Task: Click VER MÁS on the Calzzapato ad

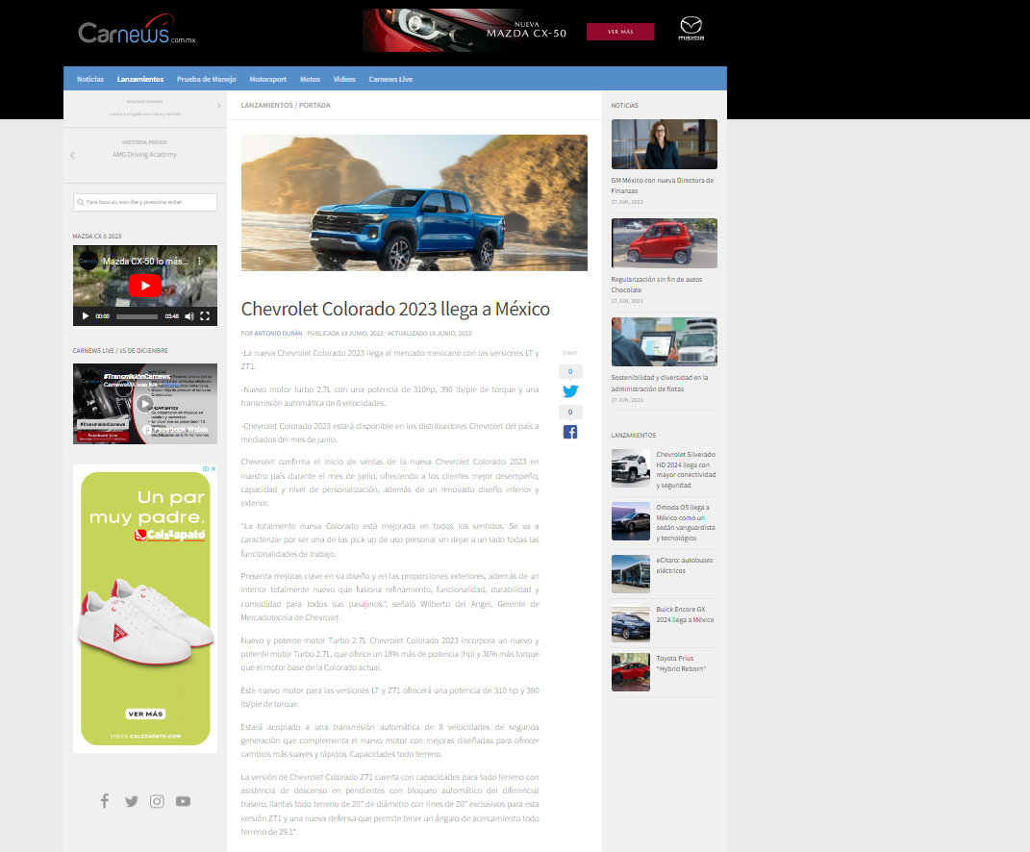Action: tap(145, 714)
